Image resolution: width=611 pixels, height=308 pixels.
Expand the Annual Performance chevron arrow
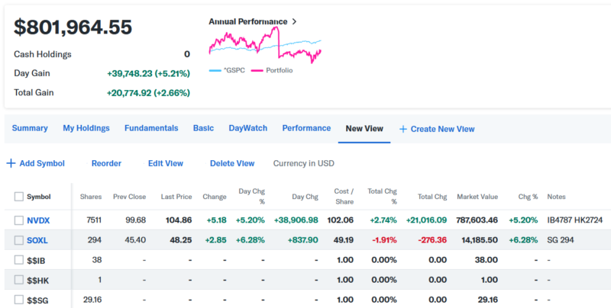295,22
